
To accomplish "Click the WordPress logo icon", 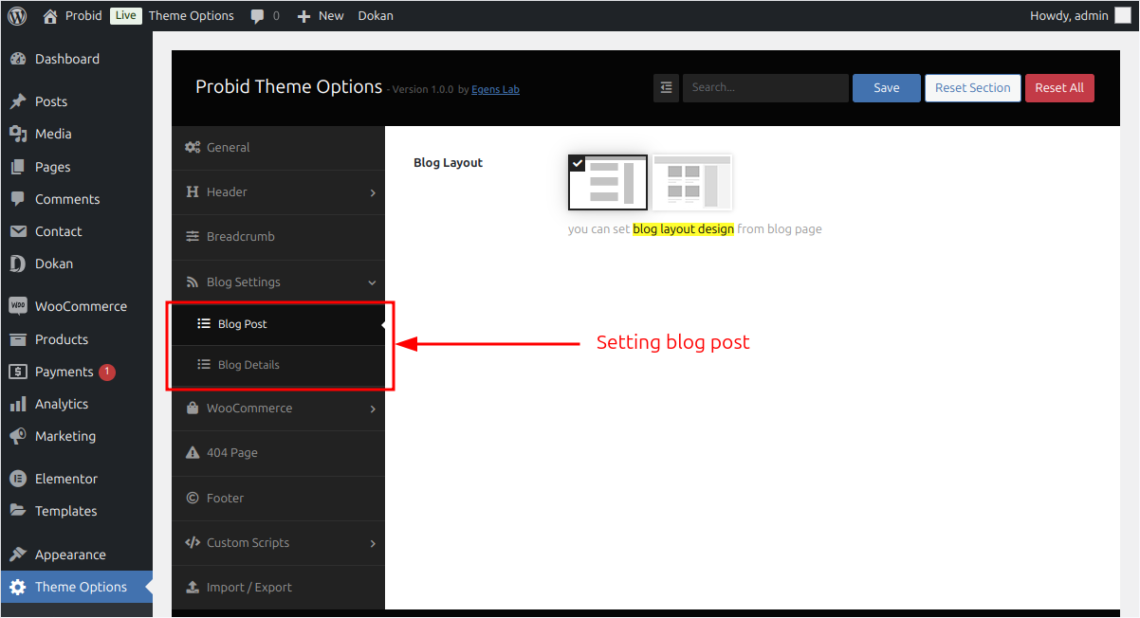I will (x=17, y=15).
